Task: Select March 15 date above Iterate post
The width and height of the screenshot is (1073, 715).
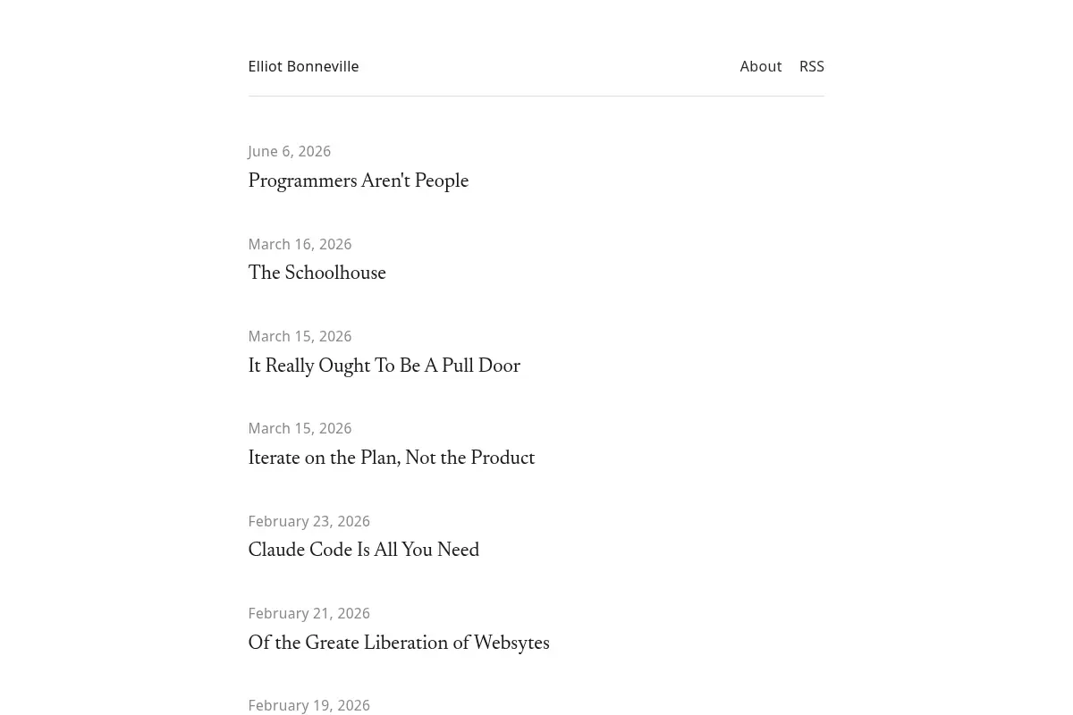Action: 300,428
